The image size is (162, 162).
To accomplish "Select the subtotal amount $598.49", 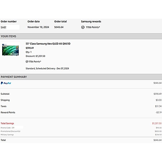I will [x=158, y=94].
